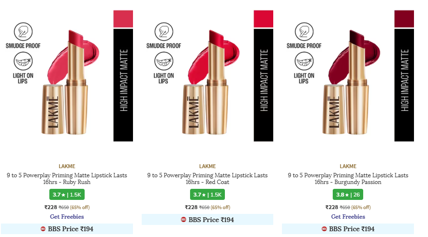Viewport: 428px width, 237px height.
Task: Click BBS logo icon under Ruby Rush
Action: [43, 229]
